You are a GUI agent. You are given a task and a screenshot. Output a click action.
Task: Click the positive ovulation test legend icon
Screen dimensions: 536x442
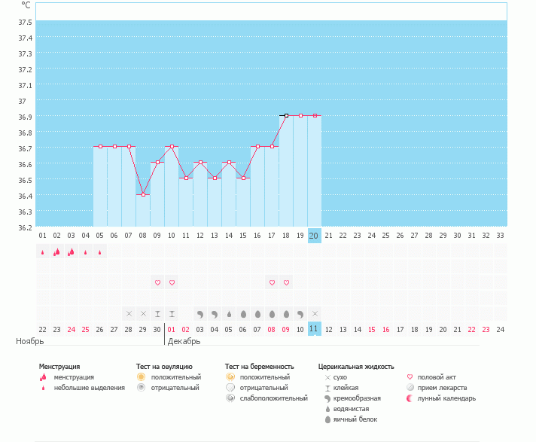141,376
